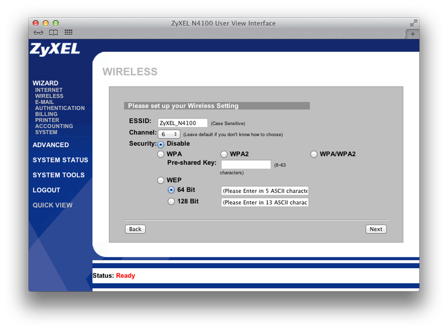Image resolution: width=448 pixels, height=331 pixels.
Task: Zoom the window with the green button
Action: [56, 23]
